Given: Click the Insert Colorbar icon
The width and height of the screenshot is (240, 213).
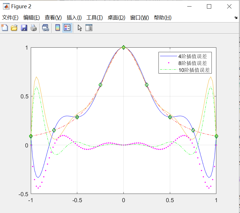Looking at the screenshot, I should (x=58, y=28).
